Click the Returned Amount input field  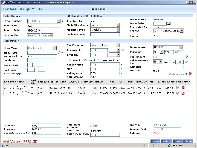point(105,135)
